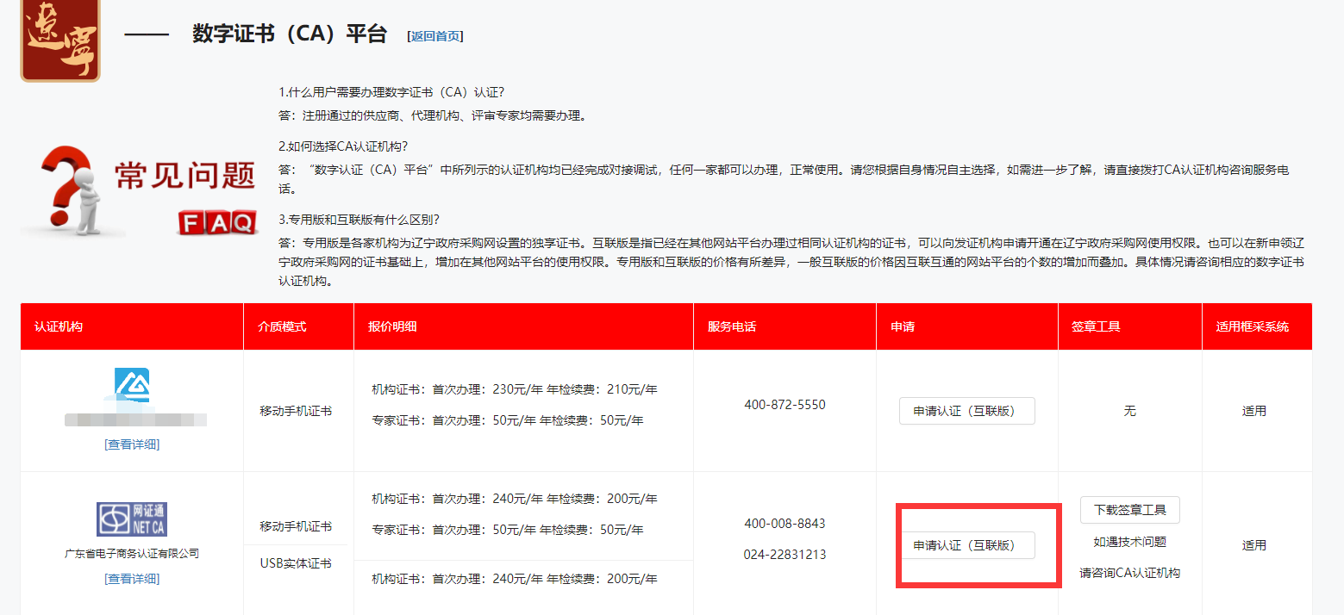Click the blue CA logo above the blurred name
Screen dimensions: 1344x615
[132, 384]
